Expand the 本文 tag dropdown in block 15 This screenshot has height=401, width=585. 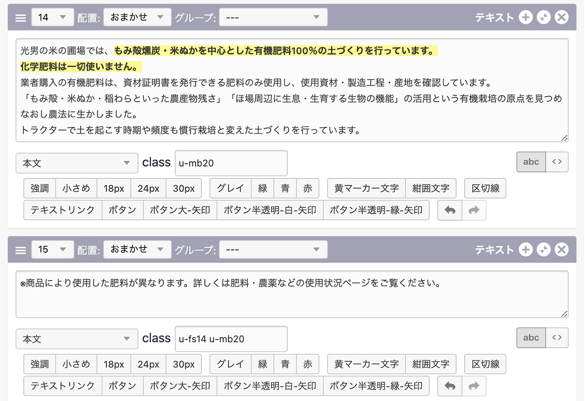pyautogui.click(x=77, y=339)
